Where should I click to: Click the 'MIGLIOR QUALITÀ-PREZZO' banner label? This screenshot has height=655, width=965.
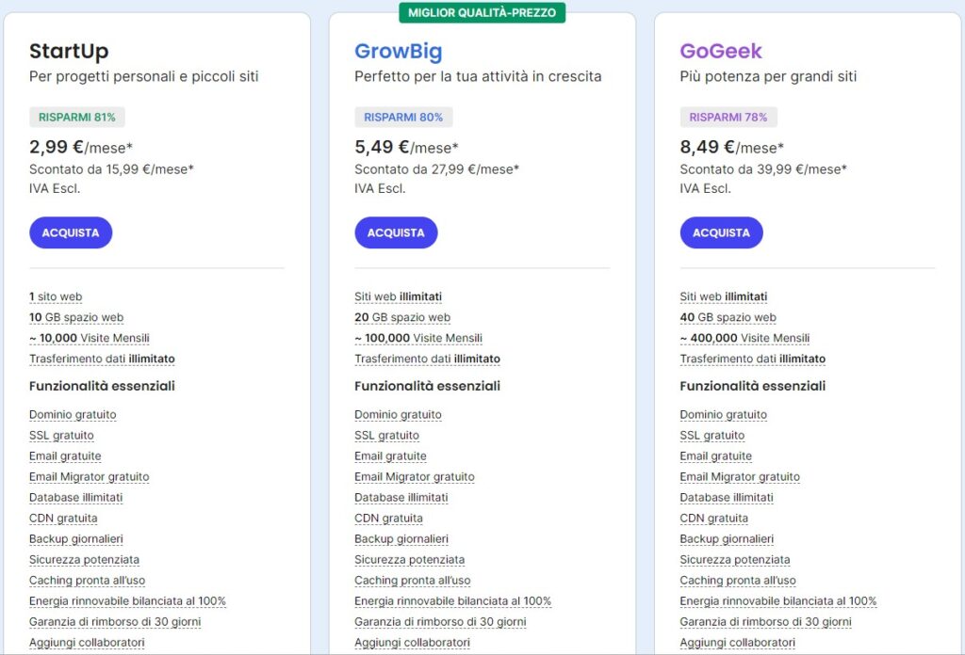(x=482, y=12)
